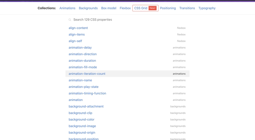Open the animation-direction property

point(83,54)
